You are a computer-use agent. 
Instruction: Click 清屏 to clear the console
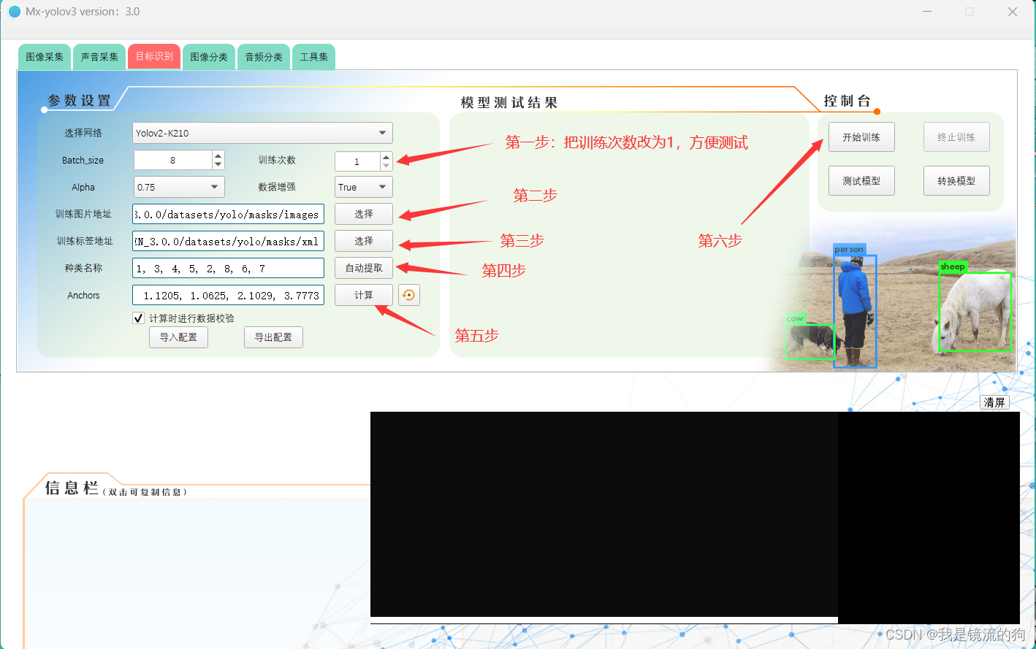pyautogui.click(x=994, y=402)
